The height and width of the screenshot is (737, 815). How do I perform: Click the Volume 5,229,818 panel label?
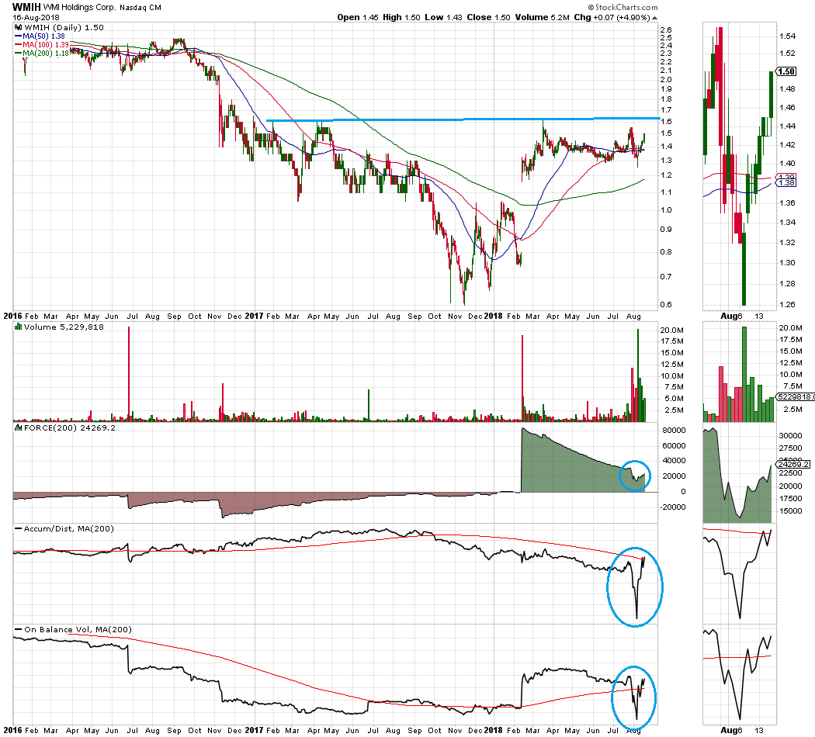64,327
